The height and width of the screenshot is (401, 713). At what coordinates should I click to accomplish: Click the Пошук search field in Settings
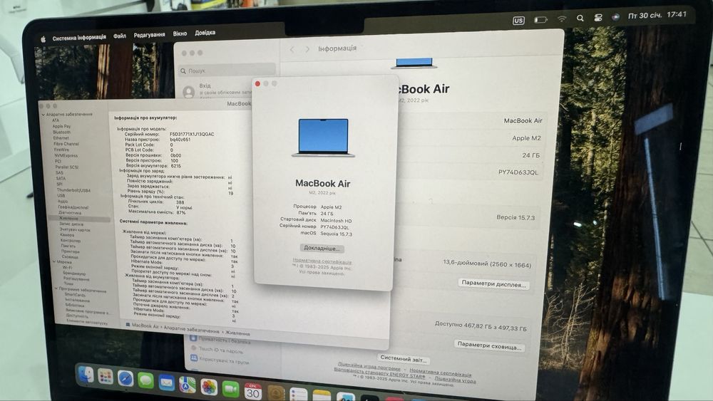click(227, 71)
